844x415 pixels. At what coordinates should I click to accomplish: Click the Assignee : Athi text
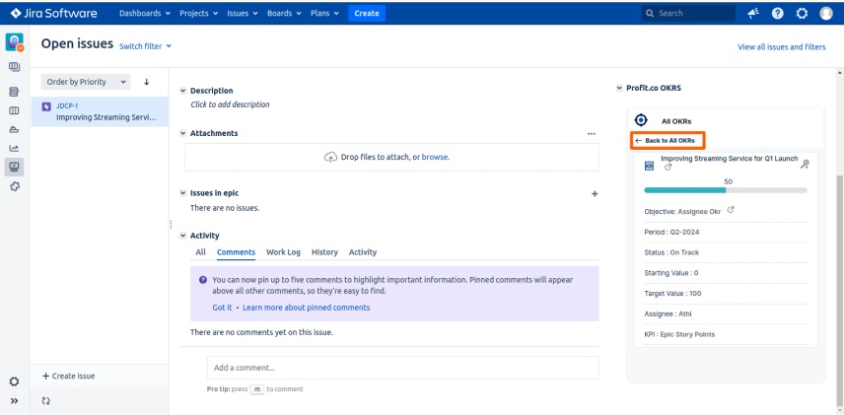[x=668, y=313]
